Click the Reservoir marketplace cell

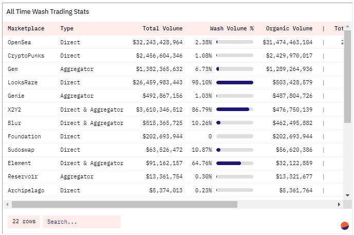click(23, 176)
